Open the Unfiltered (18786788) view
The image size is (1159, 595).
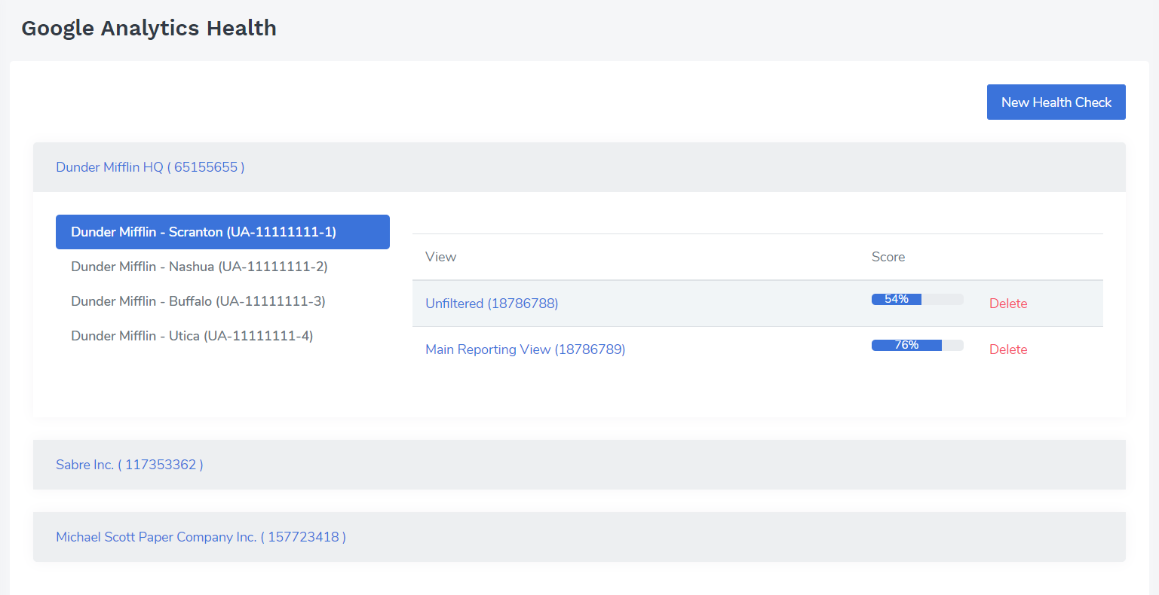coord(492,304)
